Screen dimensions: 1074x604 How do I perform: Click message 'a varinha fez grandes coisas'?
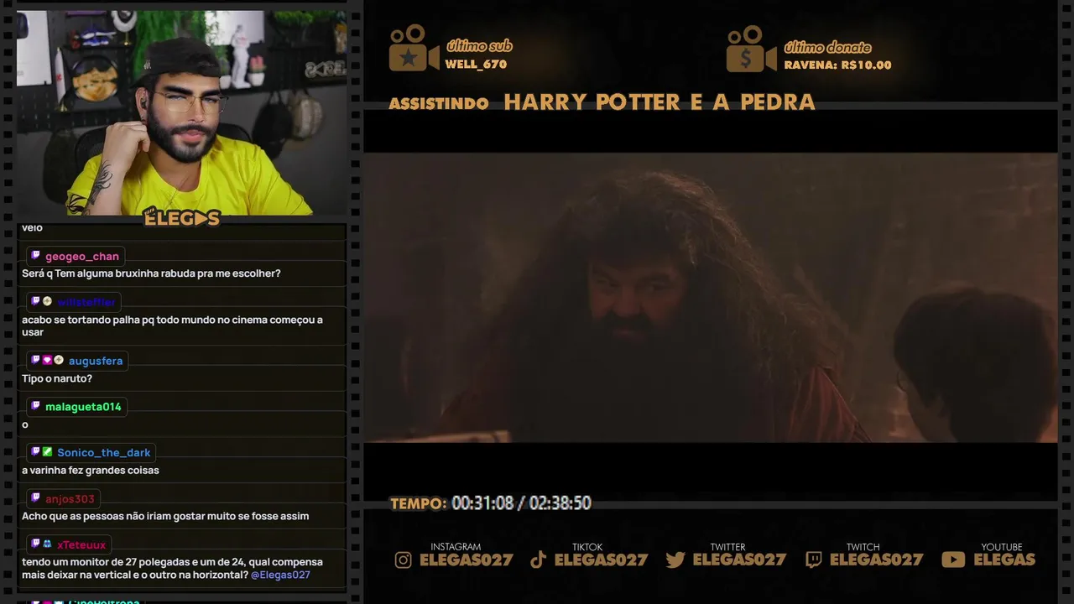(91, 471)
